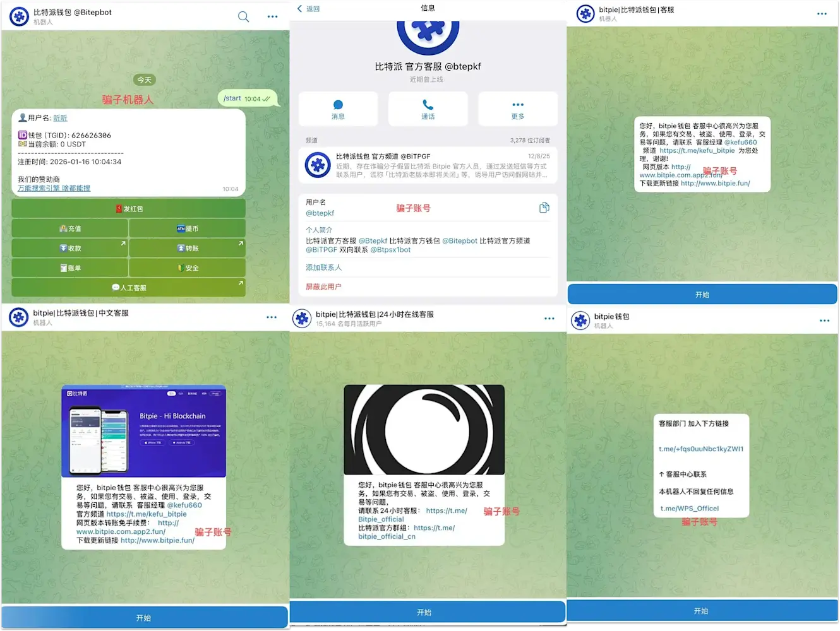Open @kefu660 link in bitpie|比特派钱包|客服 chat

coord(740,143)
